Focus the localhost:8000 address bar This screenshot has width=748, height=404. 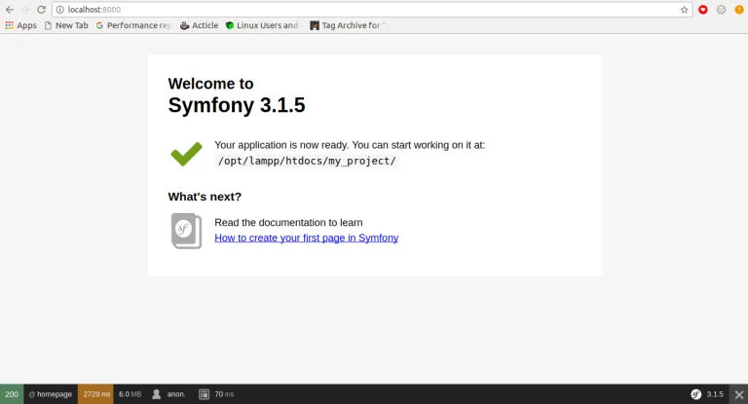pyautogui.click(x=372, y=10)
